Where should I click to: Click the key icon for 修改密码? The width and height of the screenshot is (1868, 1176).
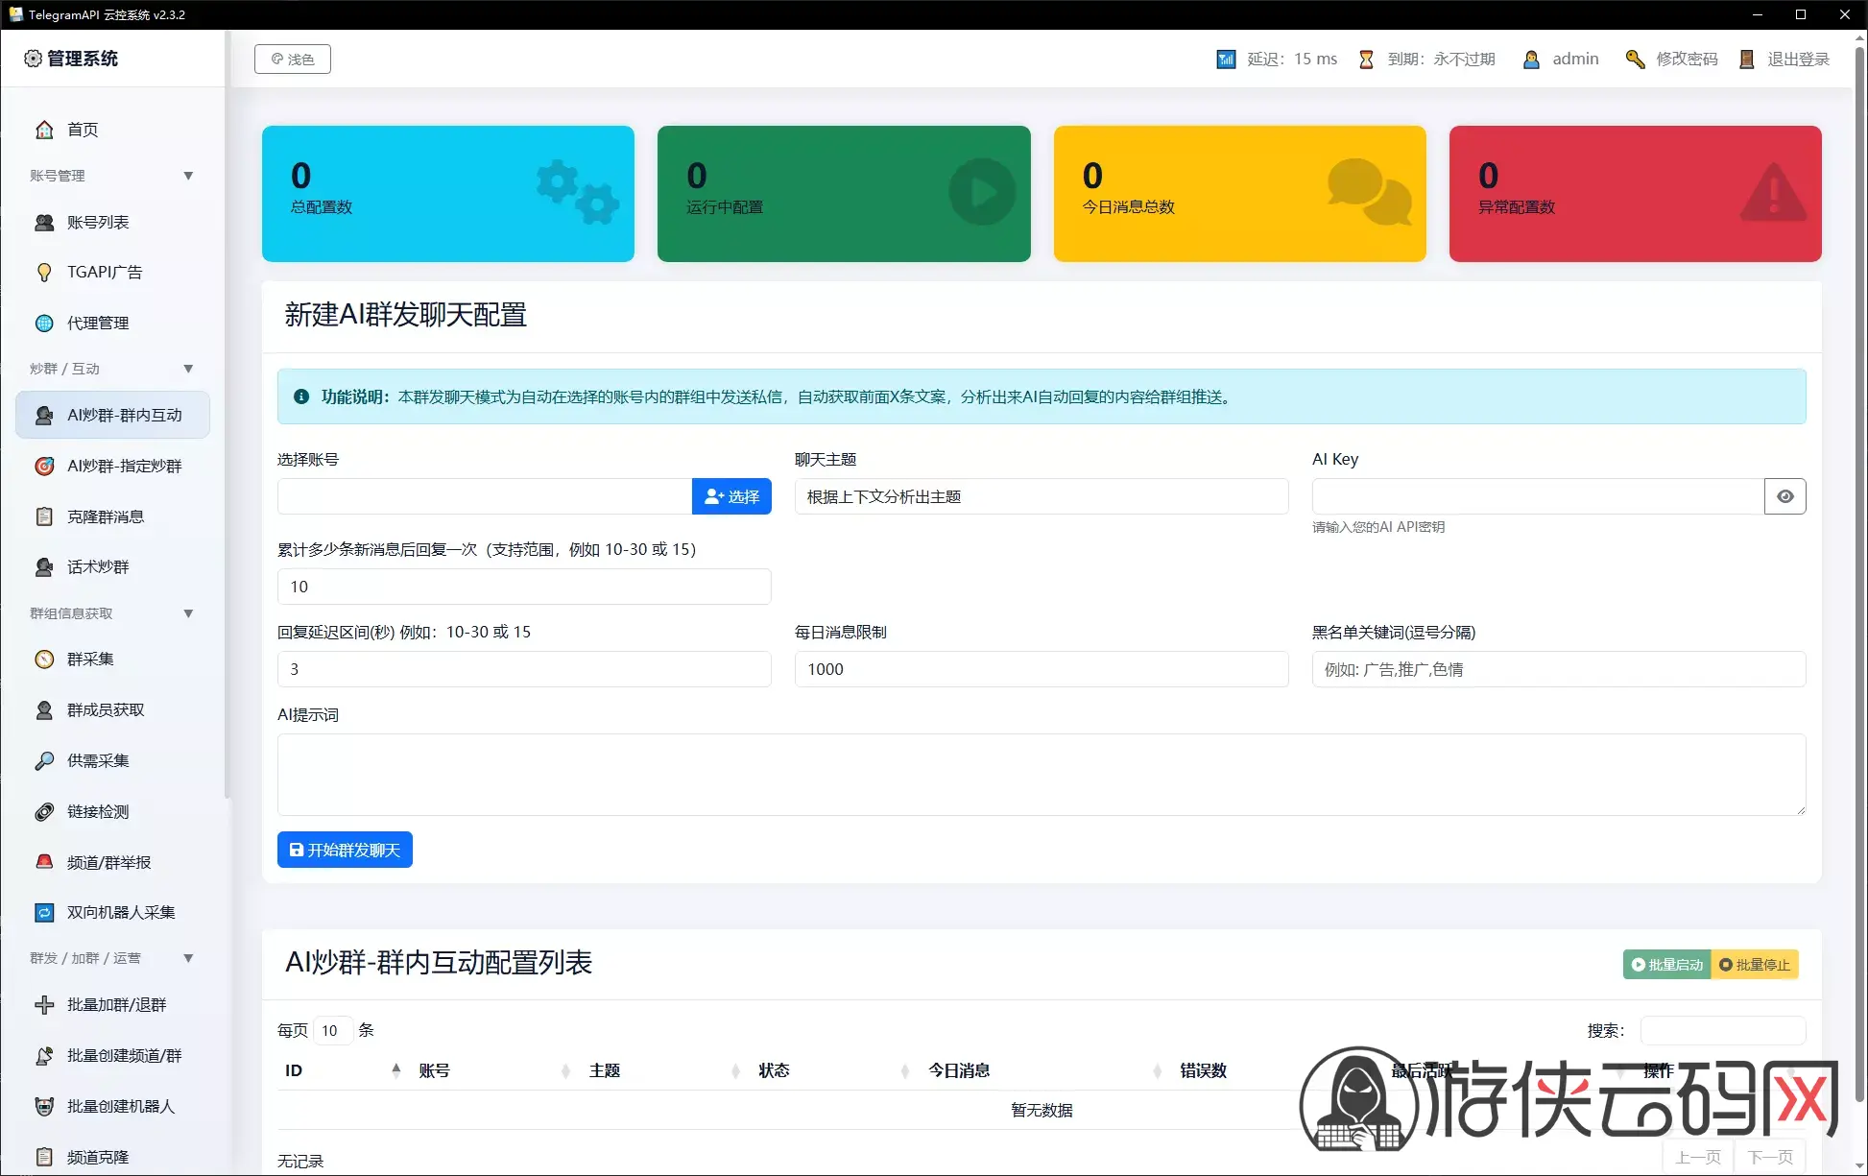pyautogui.click(x=1635, y=60)
